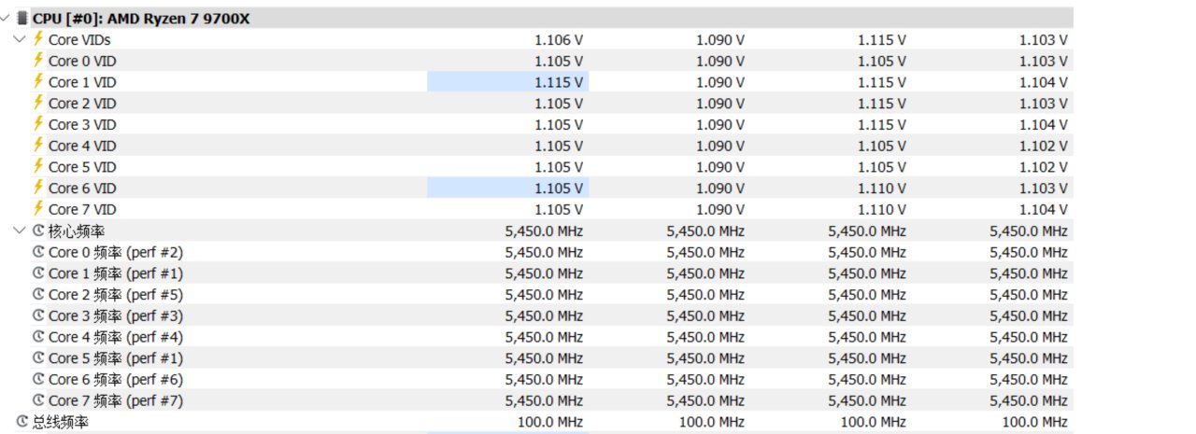Click the lightning icon beside Core 3 VID
1196x434 pixels.
(x=38, y=124)
